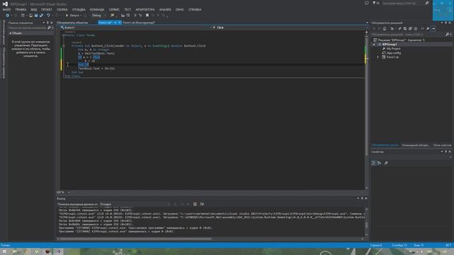Switch to the Обозреватель объектов tab

coord(72,23)
